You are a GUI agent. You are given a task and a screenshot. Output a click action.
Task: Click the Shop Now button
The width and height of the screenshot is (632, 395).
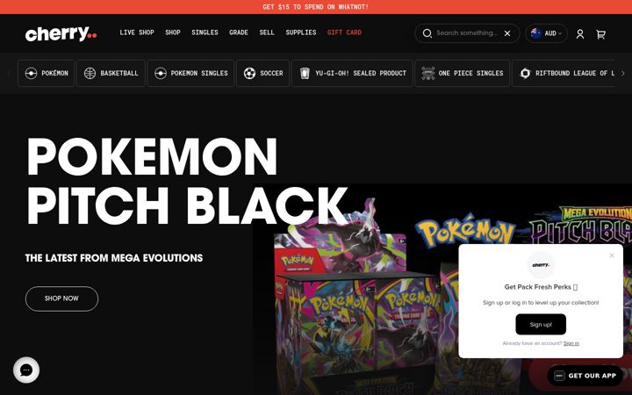coord(61,298)
